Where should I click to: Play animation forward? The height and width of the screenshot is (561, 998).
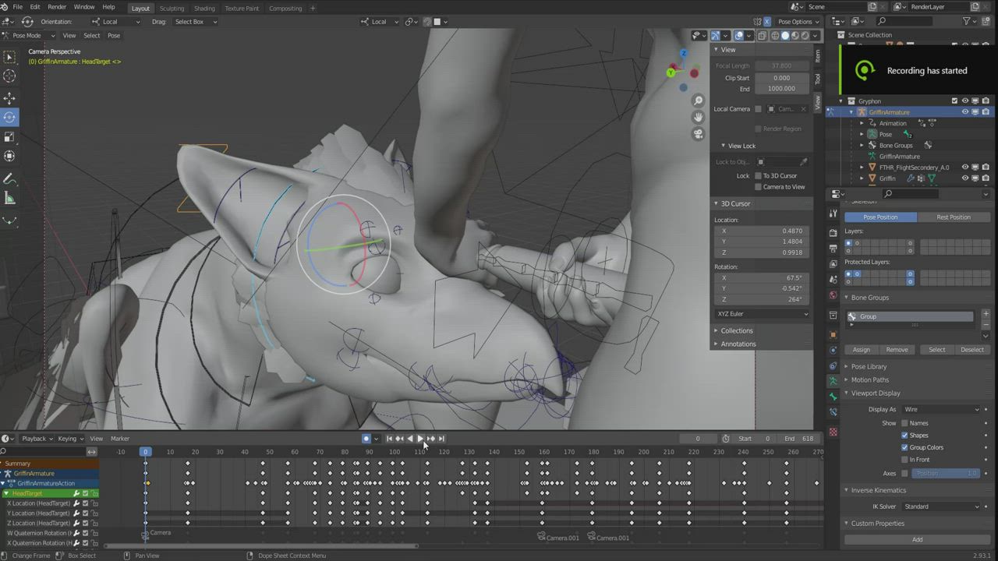click(x=420, y=439)
